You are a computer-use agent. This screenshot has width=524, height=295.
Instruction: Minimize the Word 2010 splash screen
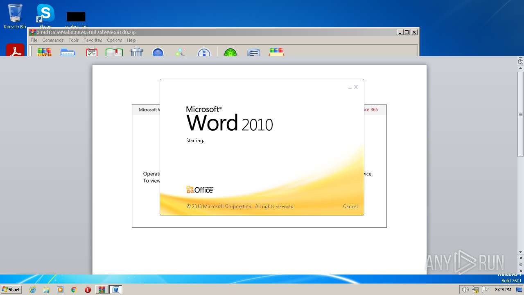point(350,87)
